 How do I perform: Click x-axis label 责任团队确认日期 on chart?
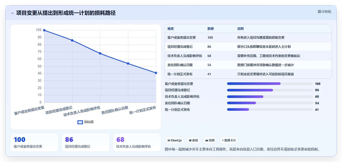(115, 110)
